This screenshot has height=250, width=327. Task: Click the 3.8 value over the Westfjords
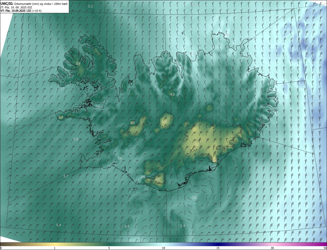(78, 63)
